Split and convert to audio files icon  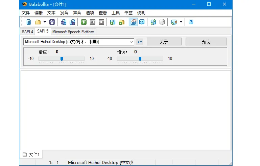(72, 22)
